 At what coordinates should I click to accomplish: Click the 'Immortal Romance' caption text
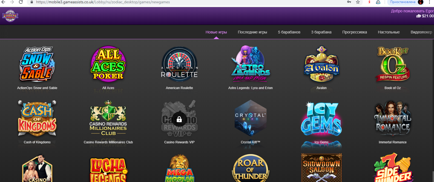[x=393, y=142]
